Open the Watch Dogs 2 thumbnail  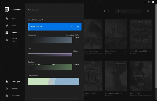click(141, 76)
